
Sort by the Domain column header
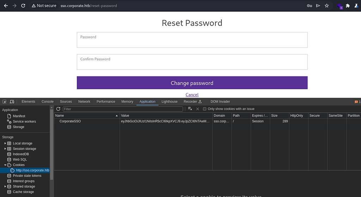tap(222, 116)
